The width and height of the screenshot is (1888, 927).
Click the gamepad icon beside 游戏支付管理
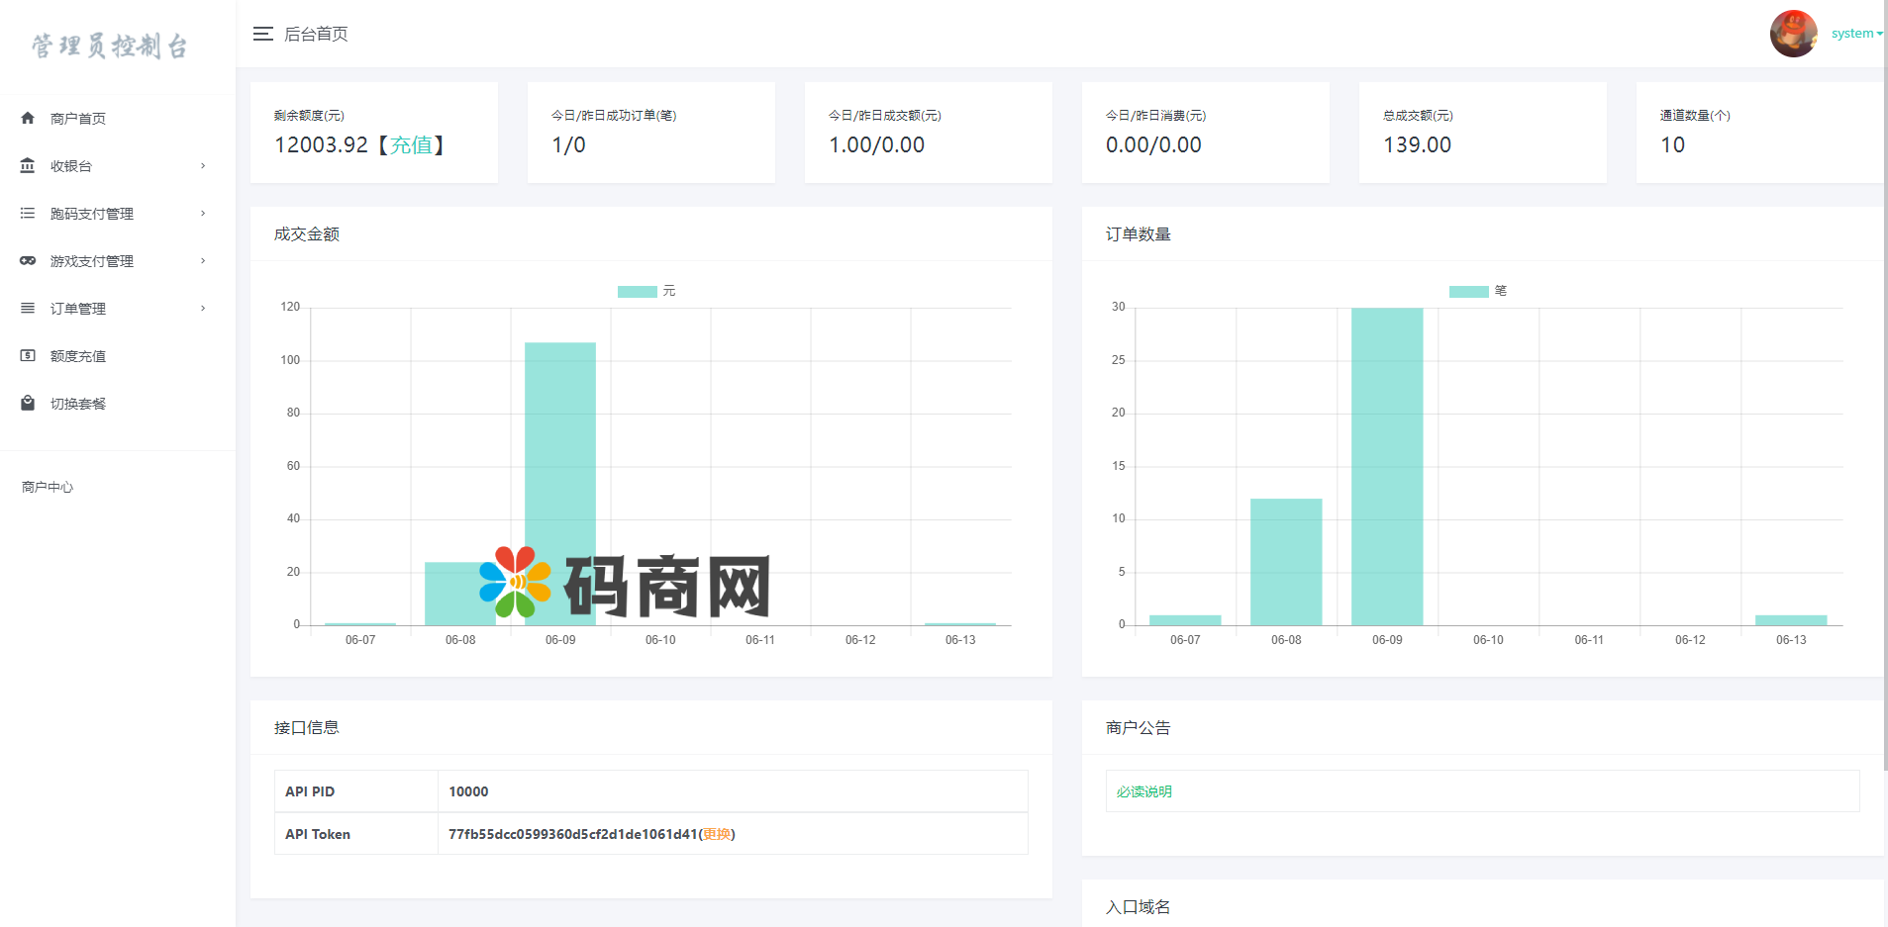click(28, 260)
